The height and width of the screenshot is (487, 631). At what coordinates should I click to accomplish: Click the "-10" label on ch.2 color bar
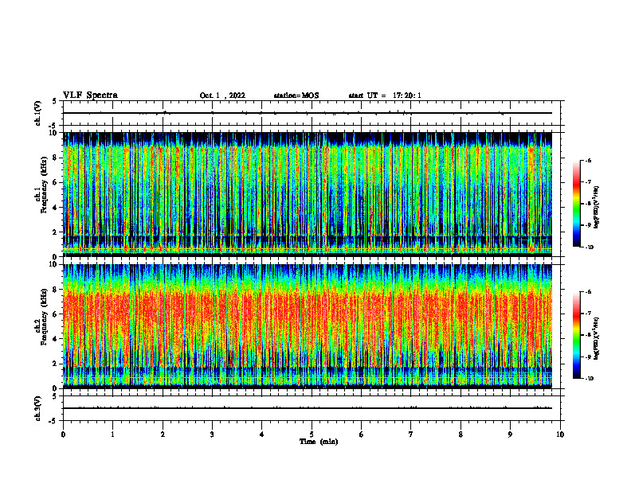[590, 379]
